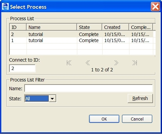Go to previous page of process list

pos(88,63)
